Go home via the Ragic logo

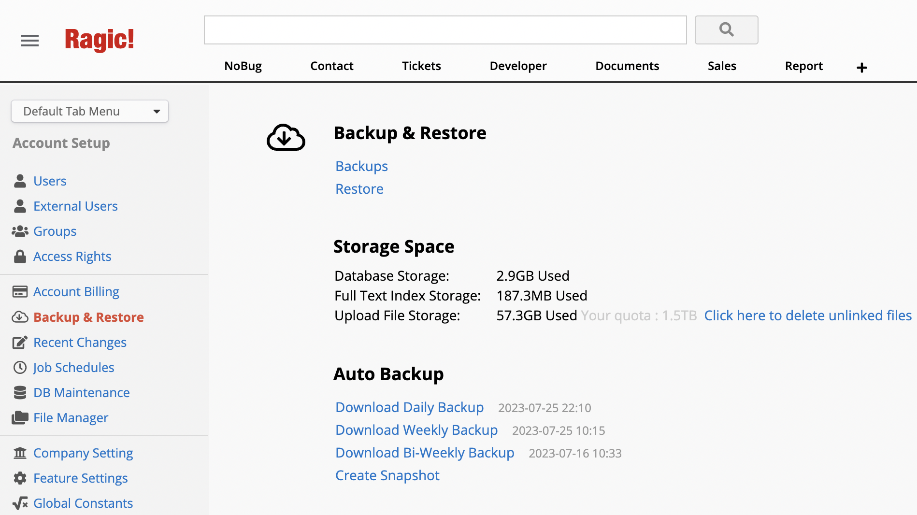[x=100, y=40]
